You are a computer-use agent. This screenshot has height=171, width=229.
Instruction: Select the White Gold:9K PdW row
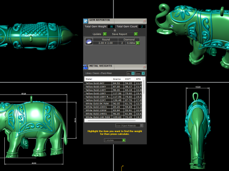coord(113,104)
